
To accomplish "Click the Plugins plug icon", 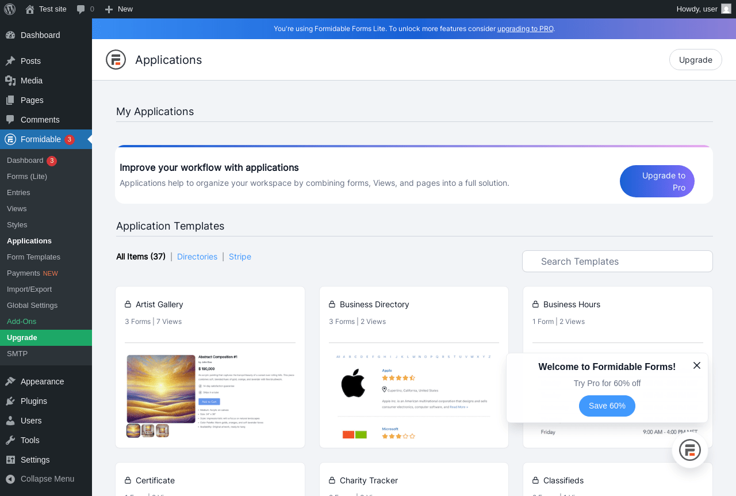I will point(10,401).
